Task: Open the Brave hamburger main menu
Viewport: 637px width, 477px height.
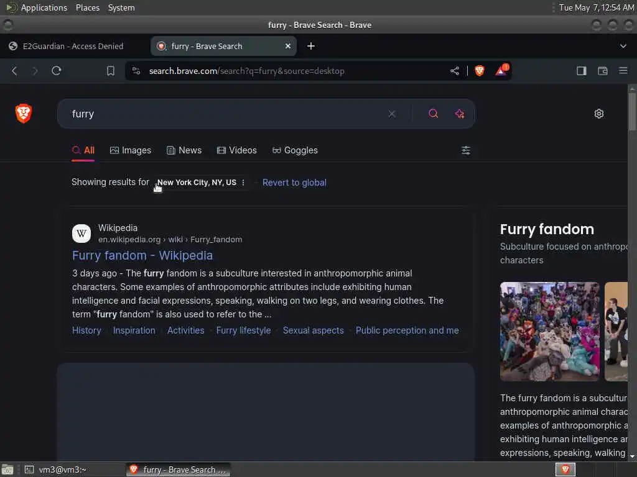Action: 623,71
